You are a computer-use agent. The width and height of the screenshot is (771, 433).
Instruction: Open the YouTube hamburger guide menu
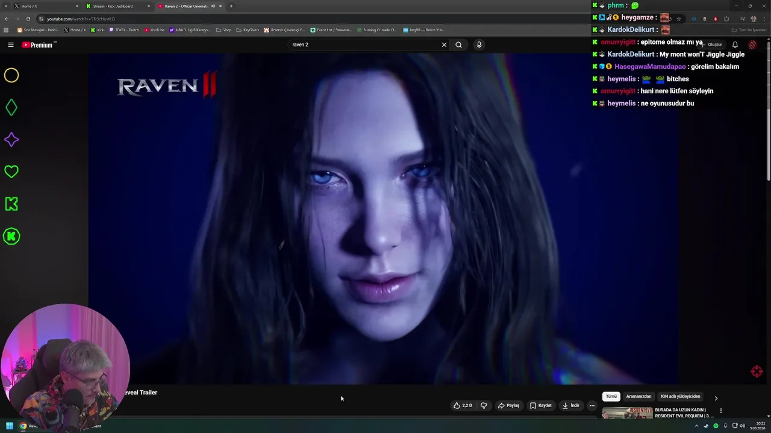[x=10, y=45]
